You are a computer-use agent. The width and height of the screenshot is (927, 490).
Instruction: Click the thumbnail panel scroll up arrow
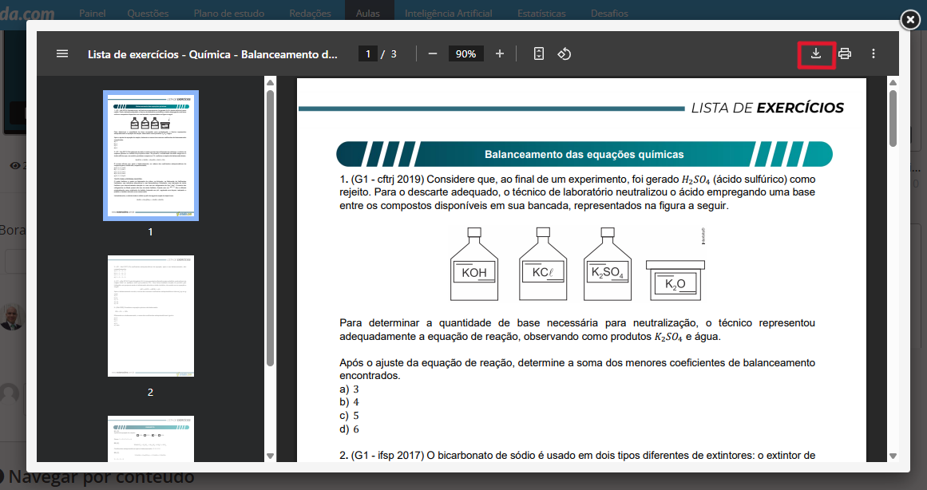pos(270,82)
